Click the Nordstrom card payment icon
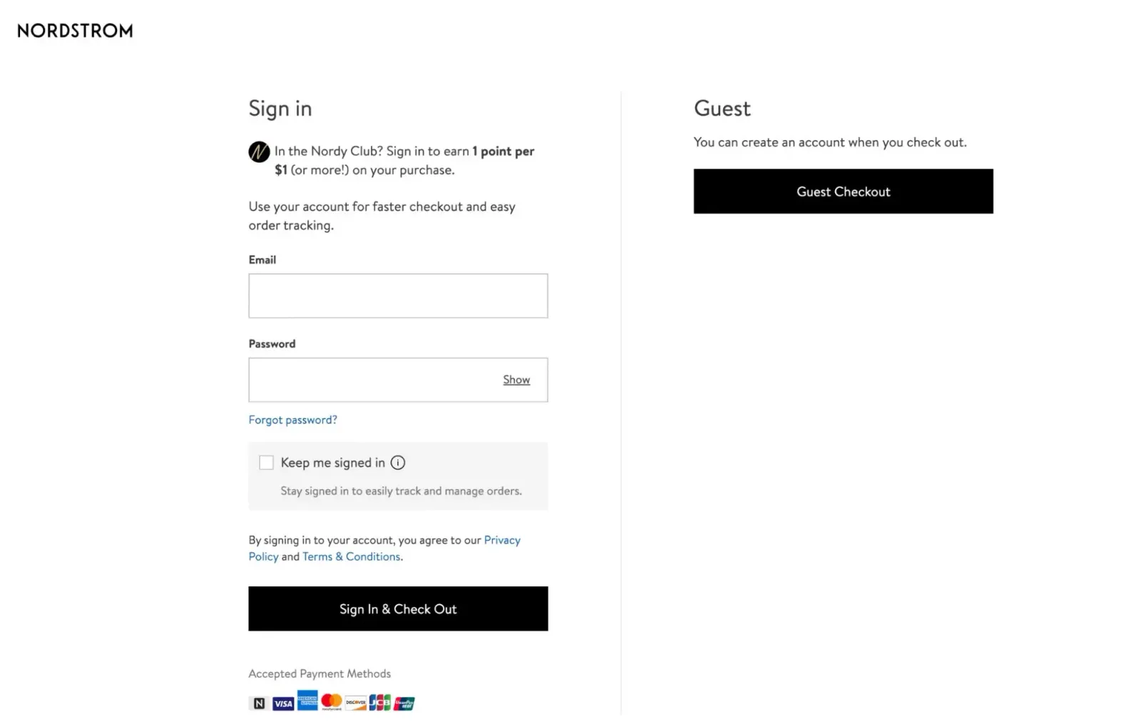The image size is (1141, 724). point(259,703)
